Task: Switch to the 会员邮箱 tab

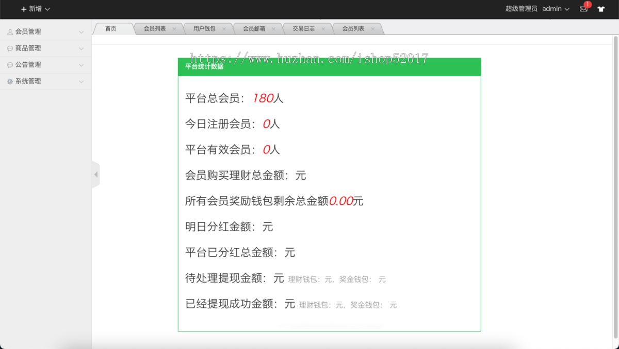Action: pos(254,29)
